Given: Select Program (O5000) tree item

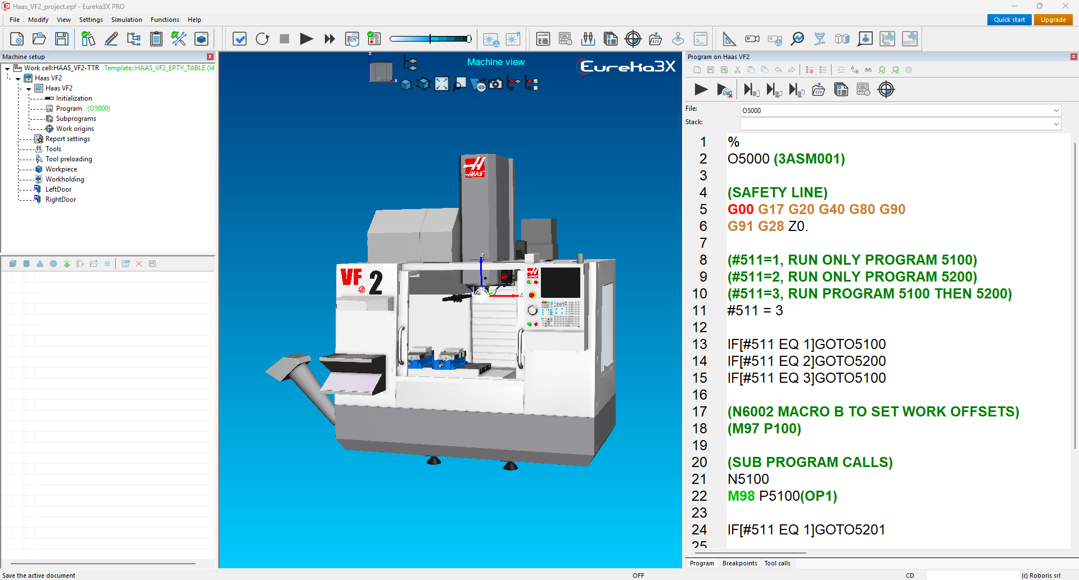Looking at the screenshot, I should (83, 108).
